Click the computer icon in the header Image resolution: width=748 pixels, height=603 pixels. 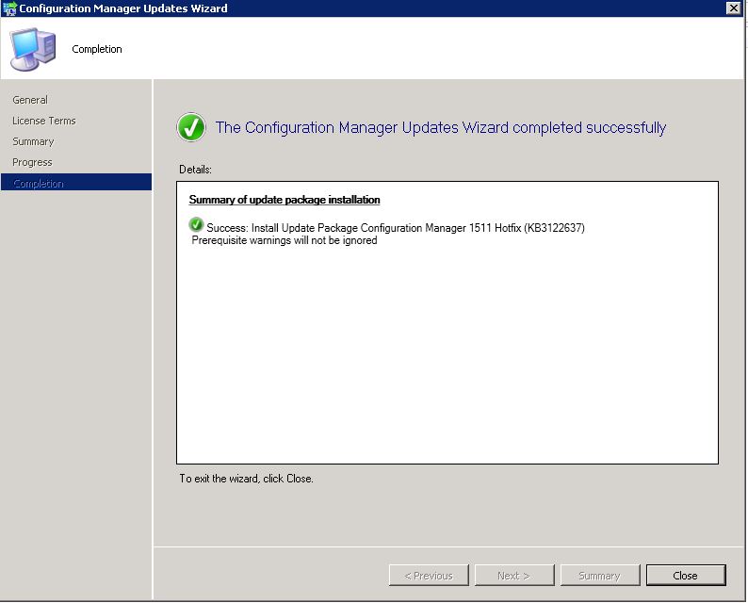[33, 49]
